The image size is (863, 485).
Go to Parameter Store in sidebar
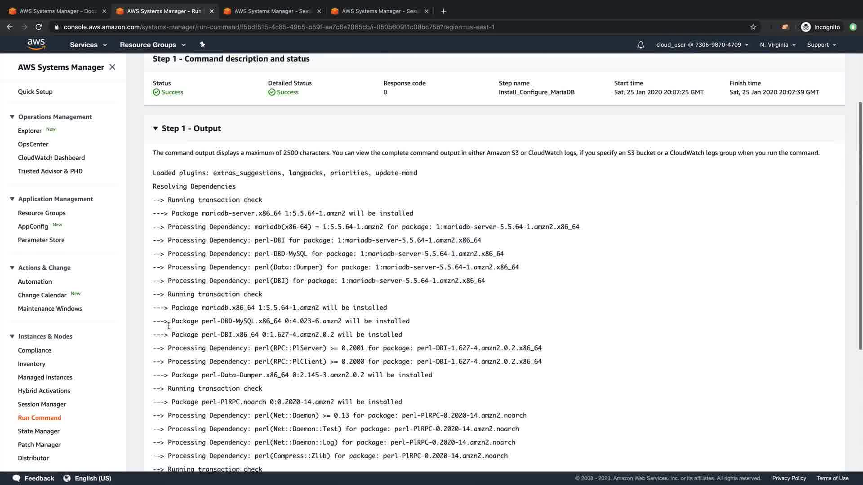click(x=41, y=240)
